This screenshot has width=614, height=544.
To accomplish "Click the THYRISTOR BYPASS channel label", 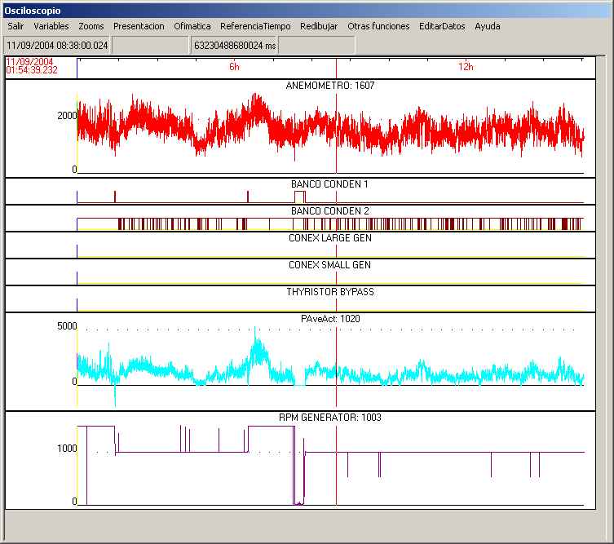I will 330,292.
